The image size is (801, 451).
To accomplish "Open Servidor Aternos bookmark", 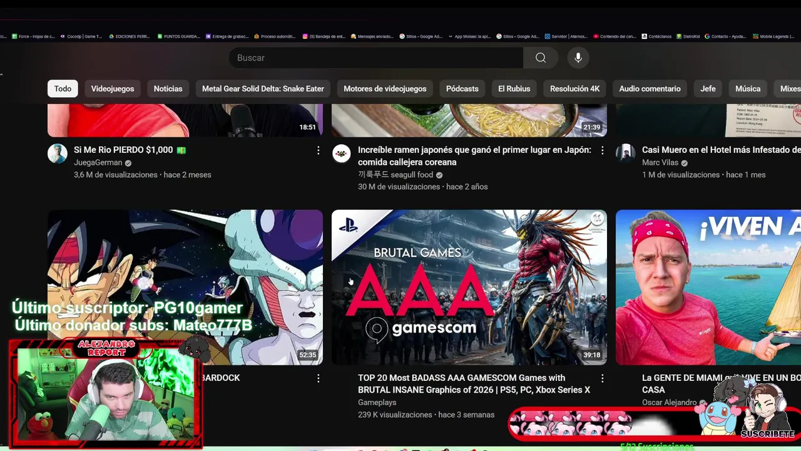I will click(566, 36).
